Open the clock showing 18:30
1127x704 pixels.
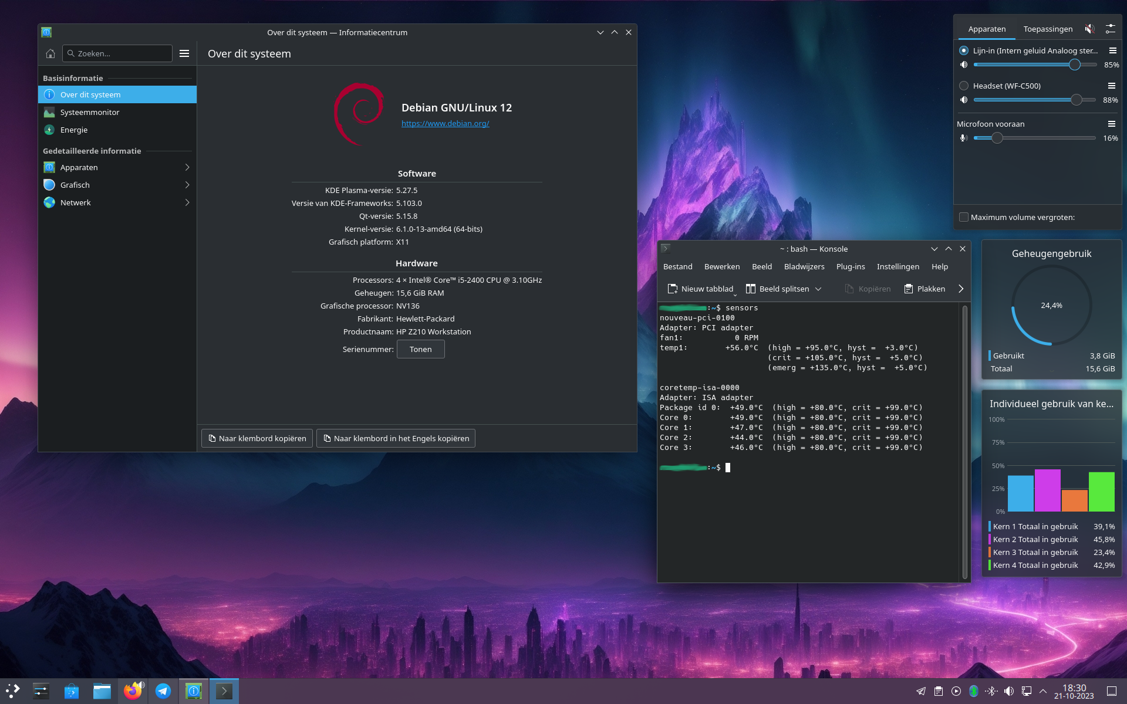tap(1074, 692)
